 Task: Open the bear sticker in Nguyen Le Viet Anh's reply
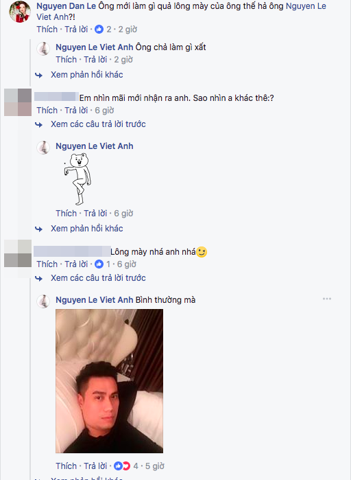77,179
